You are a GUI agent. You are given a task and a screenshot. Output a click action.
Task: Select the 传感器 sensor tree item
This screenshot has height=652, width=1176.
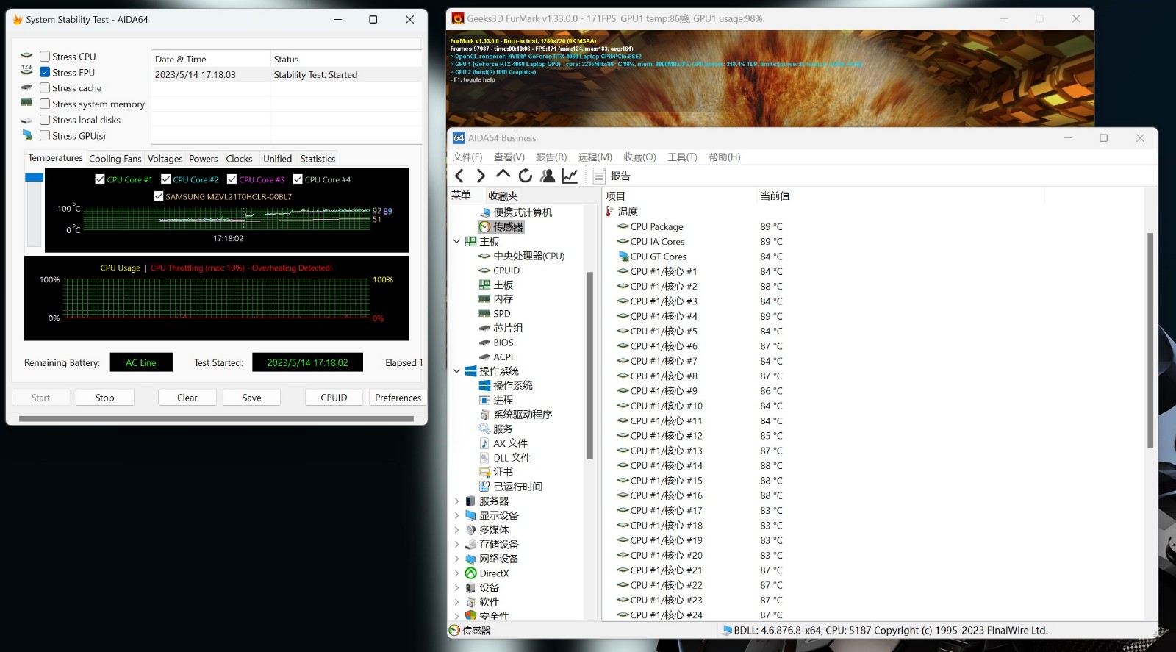[x=501, y=227]
